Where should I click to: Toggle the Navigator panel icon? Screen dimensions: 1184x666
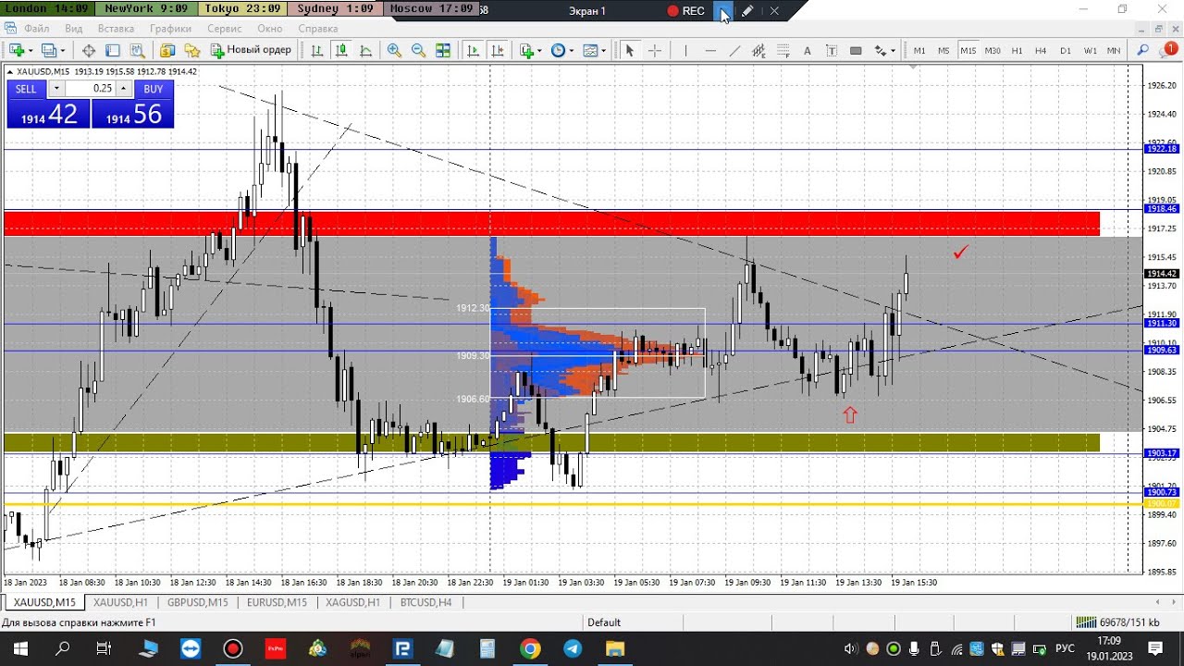tap(192, 50)
